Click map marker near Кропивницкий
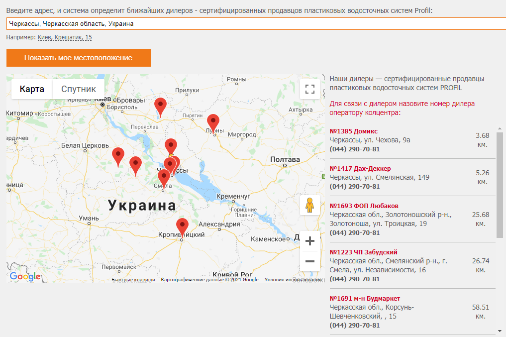The image size is (506, 337). tap(182, 228)
